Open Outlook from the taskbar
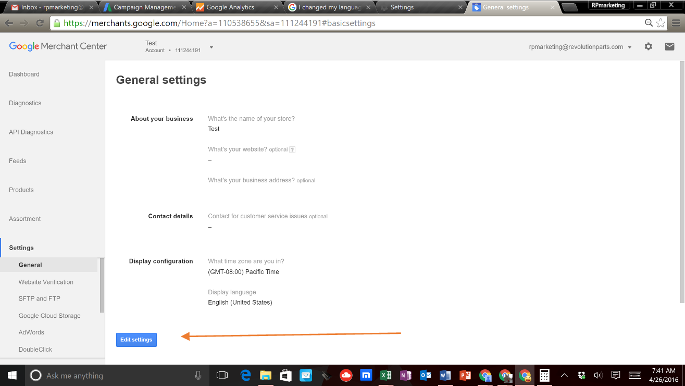Viewport: 685px width, 386px height. [426, 375]
